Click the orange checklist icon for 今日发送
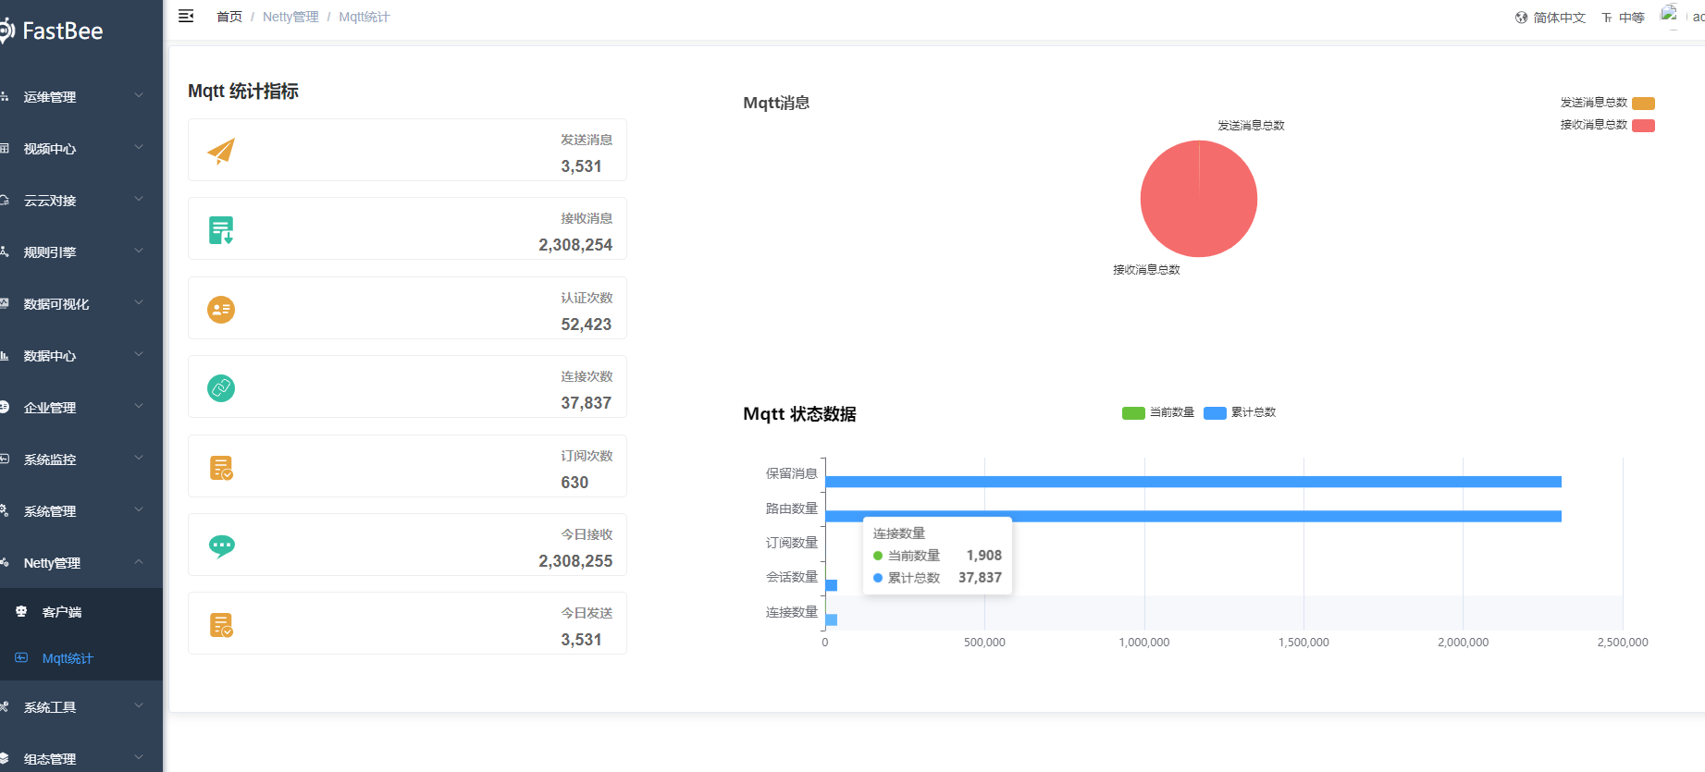Image resolution: width=1705 pixels, height=772 pixels. [221, 625]
